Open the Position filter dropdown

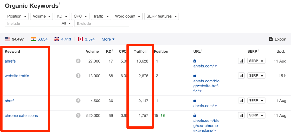[x=17, y=16]
